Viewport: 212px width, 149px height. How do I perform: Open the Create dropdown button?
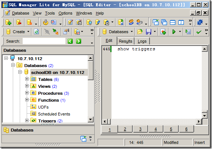[x=18, y=32]
